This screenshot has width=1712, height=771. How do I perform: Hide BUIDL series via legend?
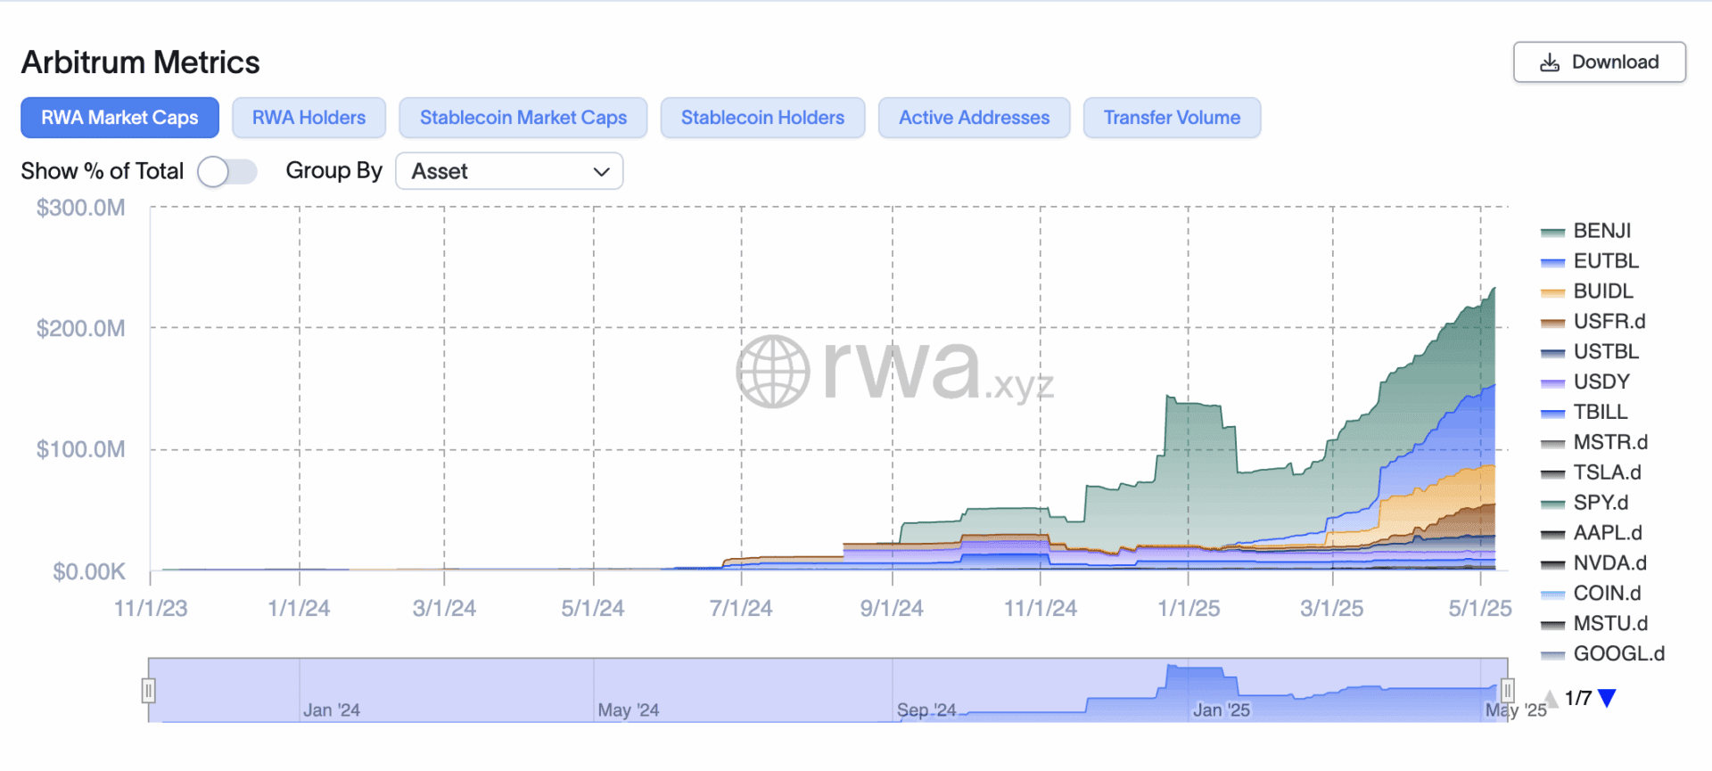1587,291
